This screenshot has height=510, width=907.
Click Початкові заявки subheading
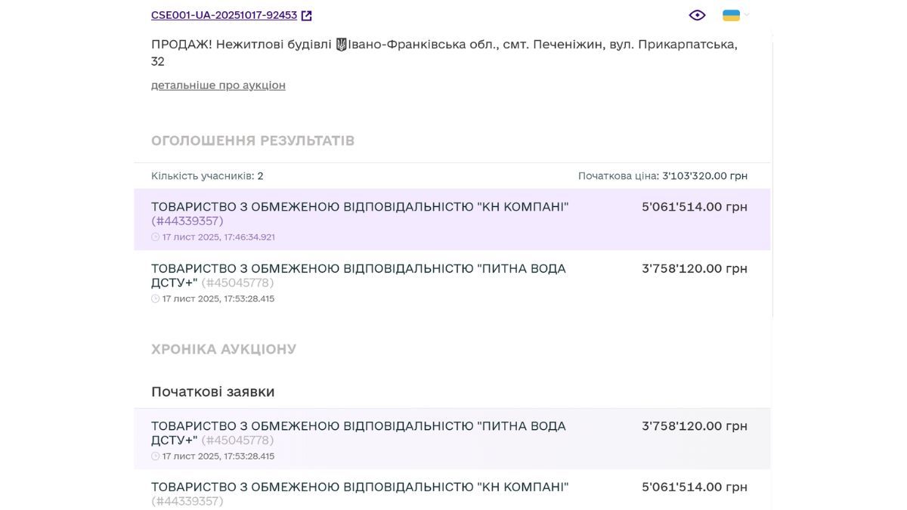pyautogui.click(x=212, y=391)
